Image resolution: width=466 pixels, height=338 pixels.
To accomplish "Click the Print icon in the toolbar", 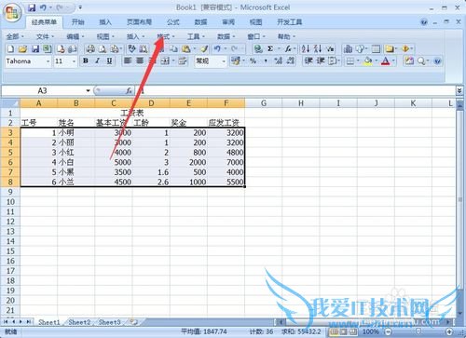I will coord(90,49).
